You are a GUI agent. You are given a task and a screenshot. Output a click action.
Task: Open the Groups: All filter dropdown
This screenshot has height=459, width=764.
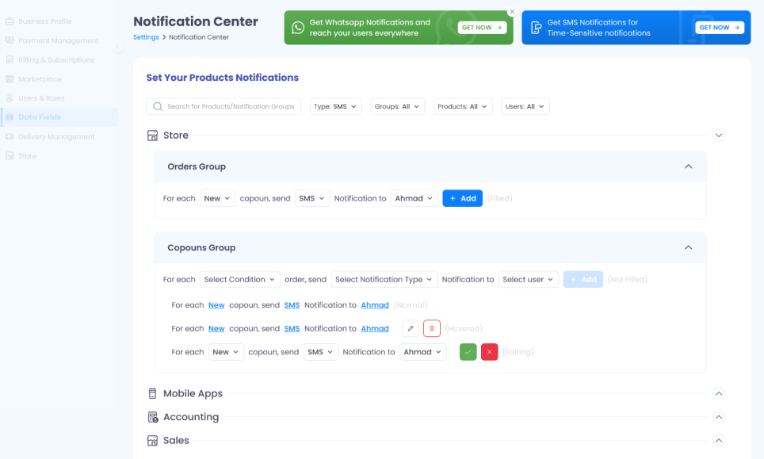[397, 106]
